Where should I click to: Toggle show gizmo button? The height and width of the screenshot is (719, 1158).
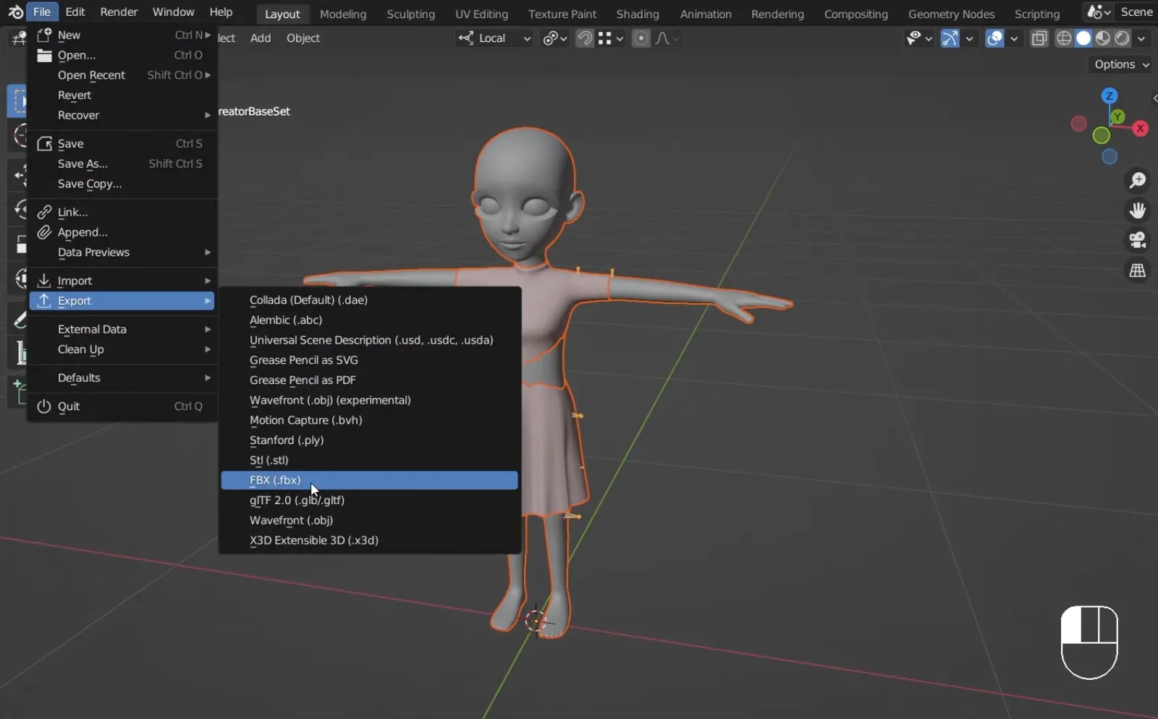[950, 38]
